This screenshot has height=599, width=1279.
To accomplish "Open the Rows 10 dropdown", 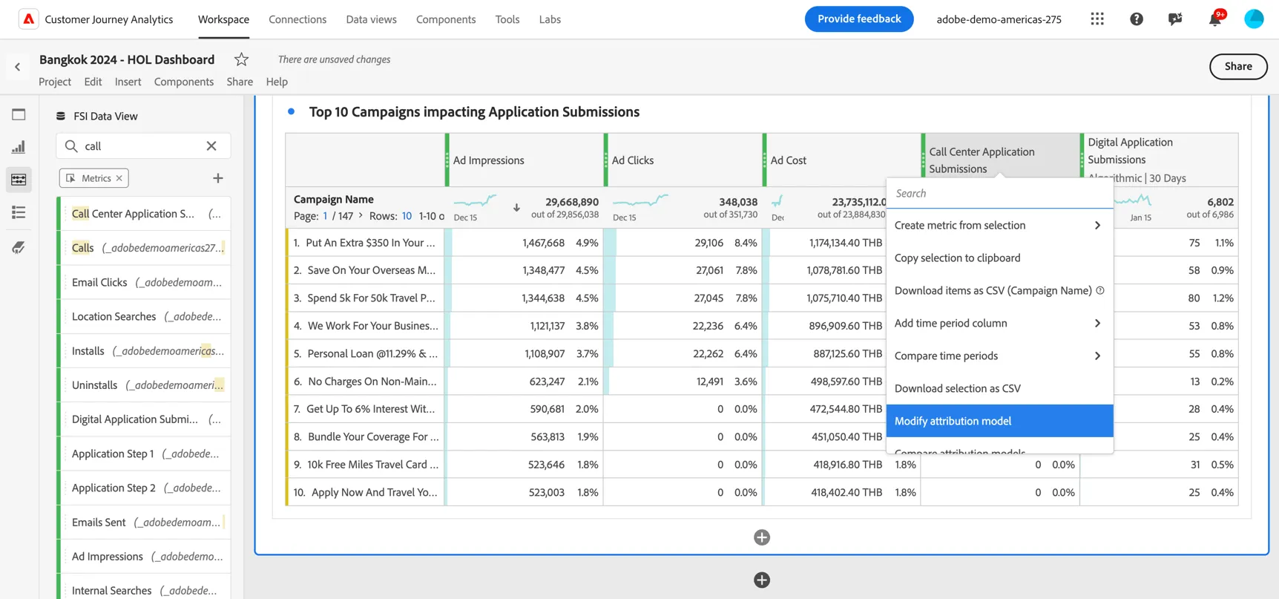I will click(x=407, y=216).
